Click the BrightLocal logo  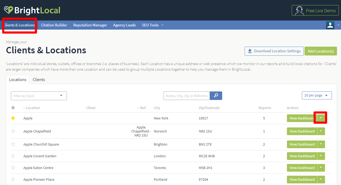32,10
